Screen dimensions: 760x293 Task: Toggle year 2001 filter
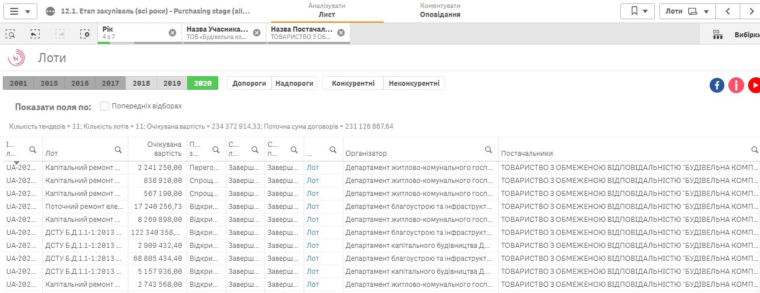[x=18, y=83]
